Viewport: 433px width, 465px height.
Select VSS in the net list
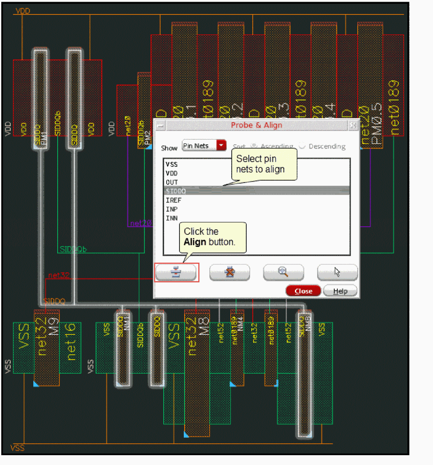coord(171,164)
